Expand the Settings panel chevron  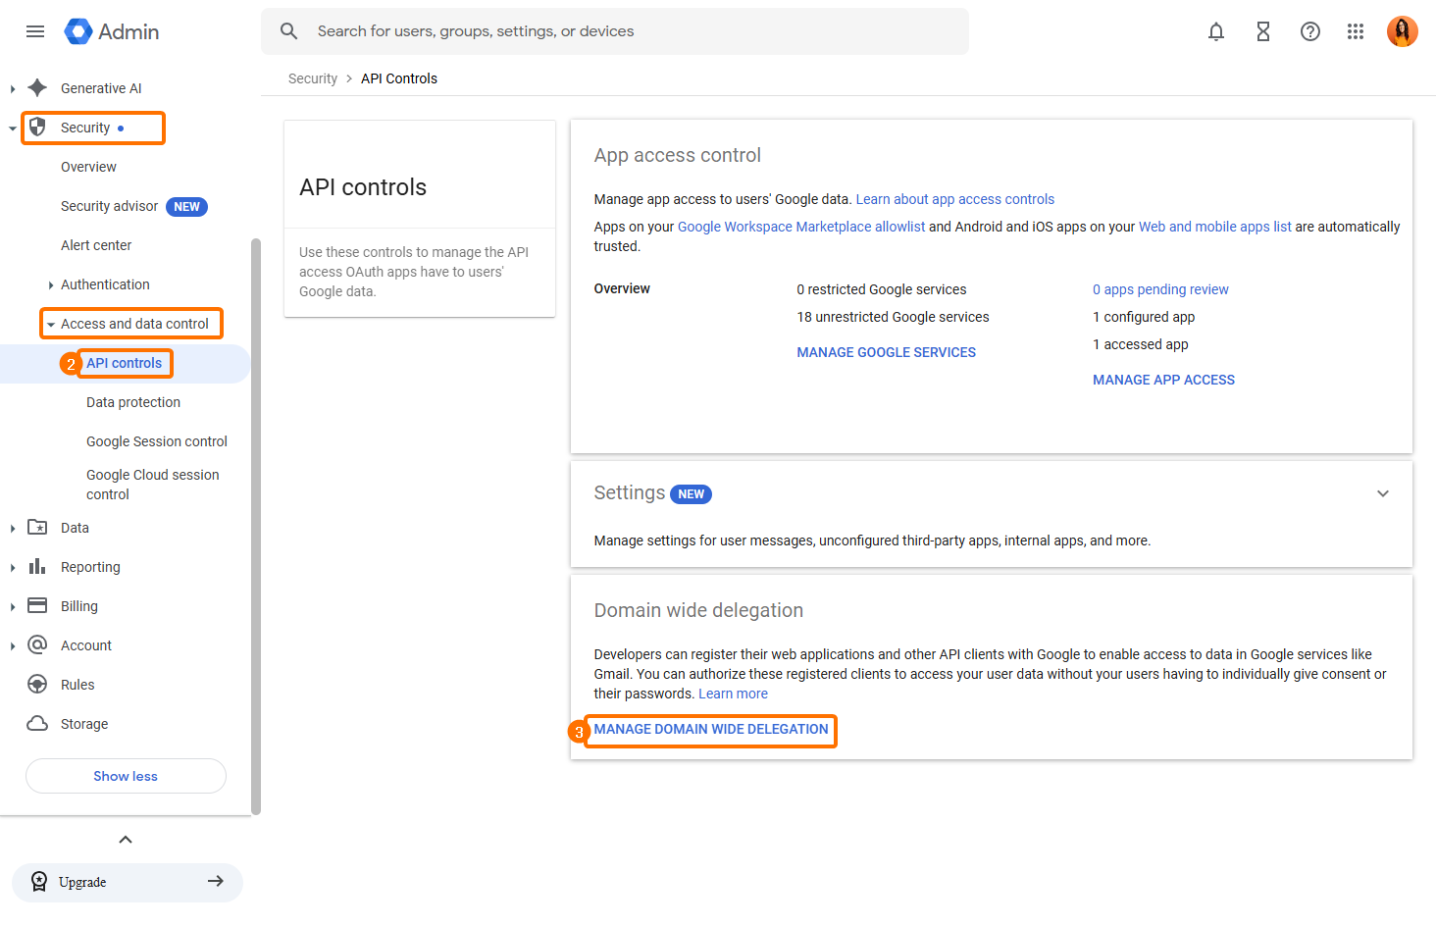[x=1383, y=493]
